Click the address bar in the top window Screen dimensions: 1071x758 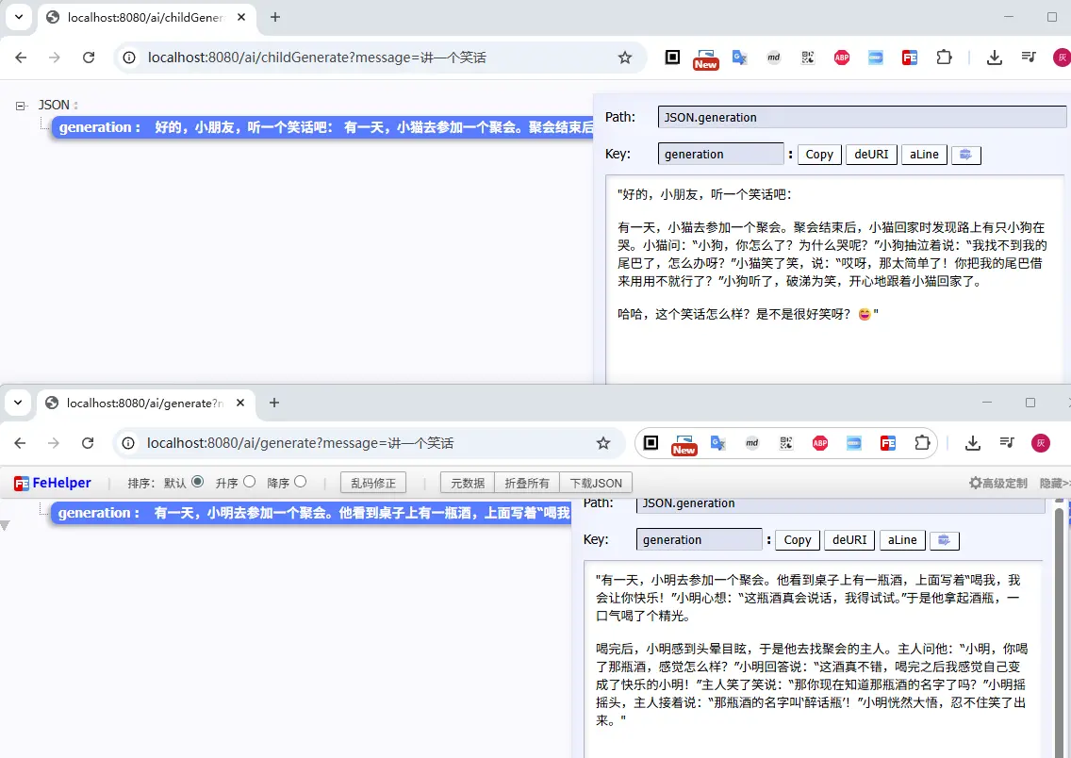point(377,58)
